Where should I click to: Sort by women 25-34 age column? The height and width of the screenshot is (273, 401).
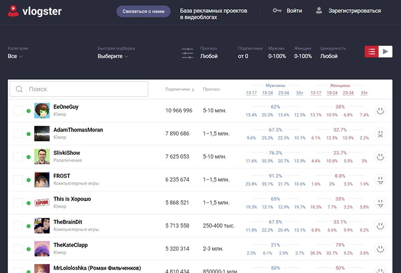(348, 93)
